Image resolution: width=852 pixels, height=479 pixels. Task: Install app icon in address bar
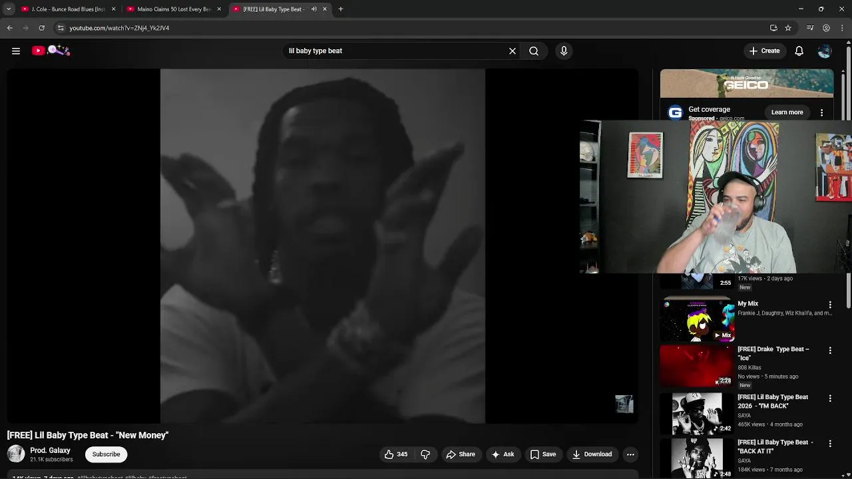(x=773, y=28)
